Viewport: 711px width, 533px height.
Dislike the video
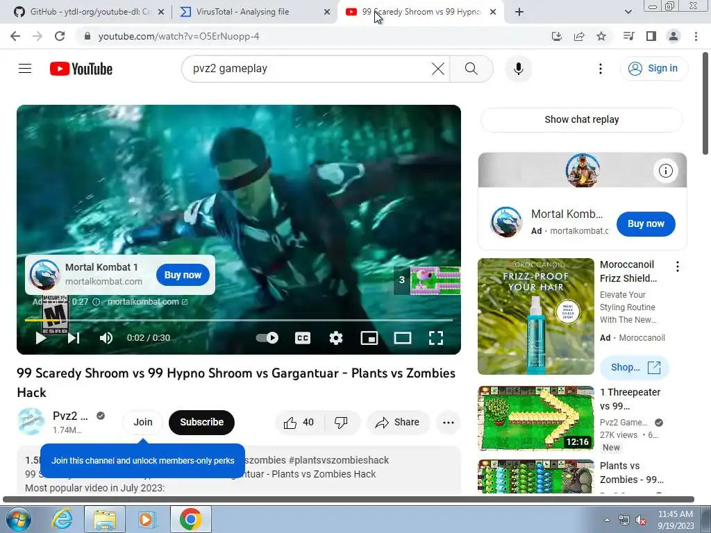coord(342,423)
